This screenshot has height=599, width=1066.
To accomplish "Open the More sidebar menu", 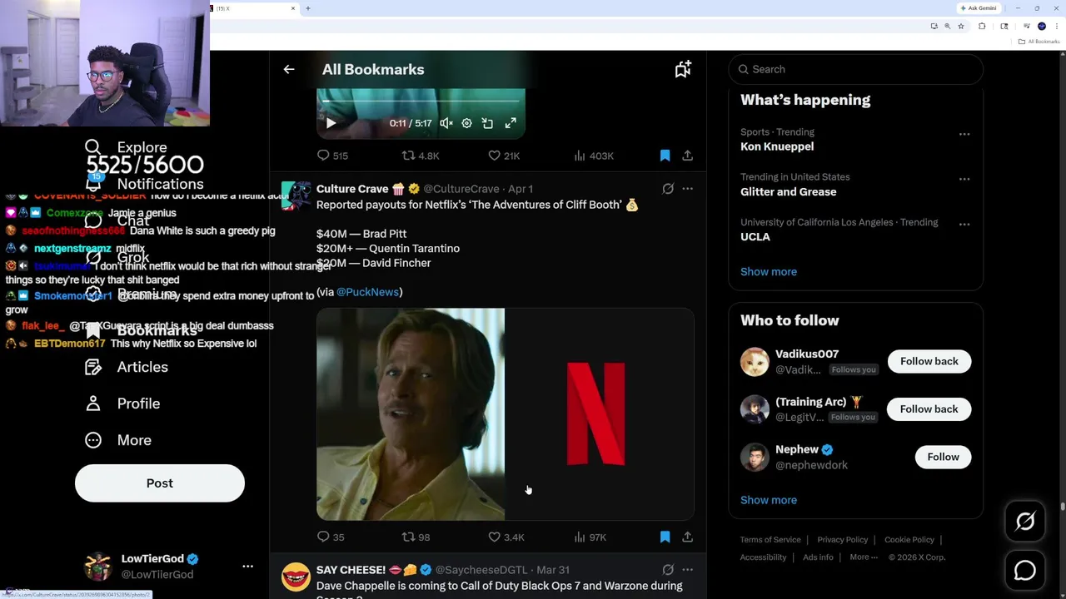I will pyautogui.click(x=118, y=440).
